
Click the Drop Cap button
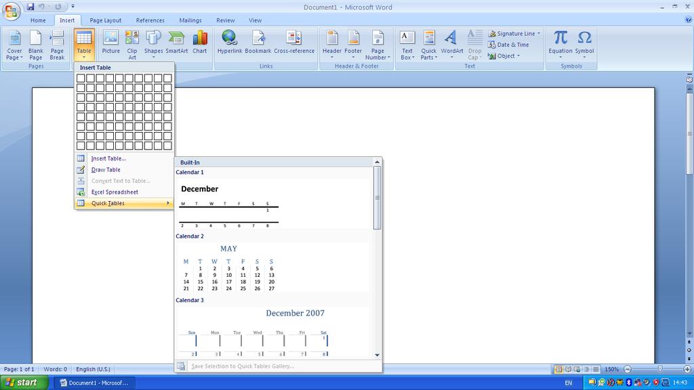pyautogui.click(x=474, y=45)
